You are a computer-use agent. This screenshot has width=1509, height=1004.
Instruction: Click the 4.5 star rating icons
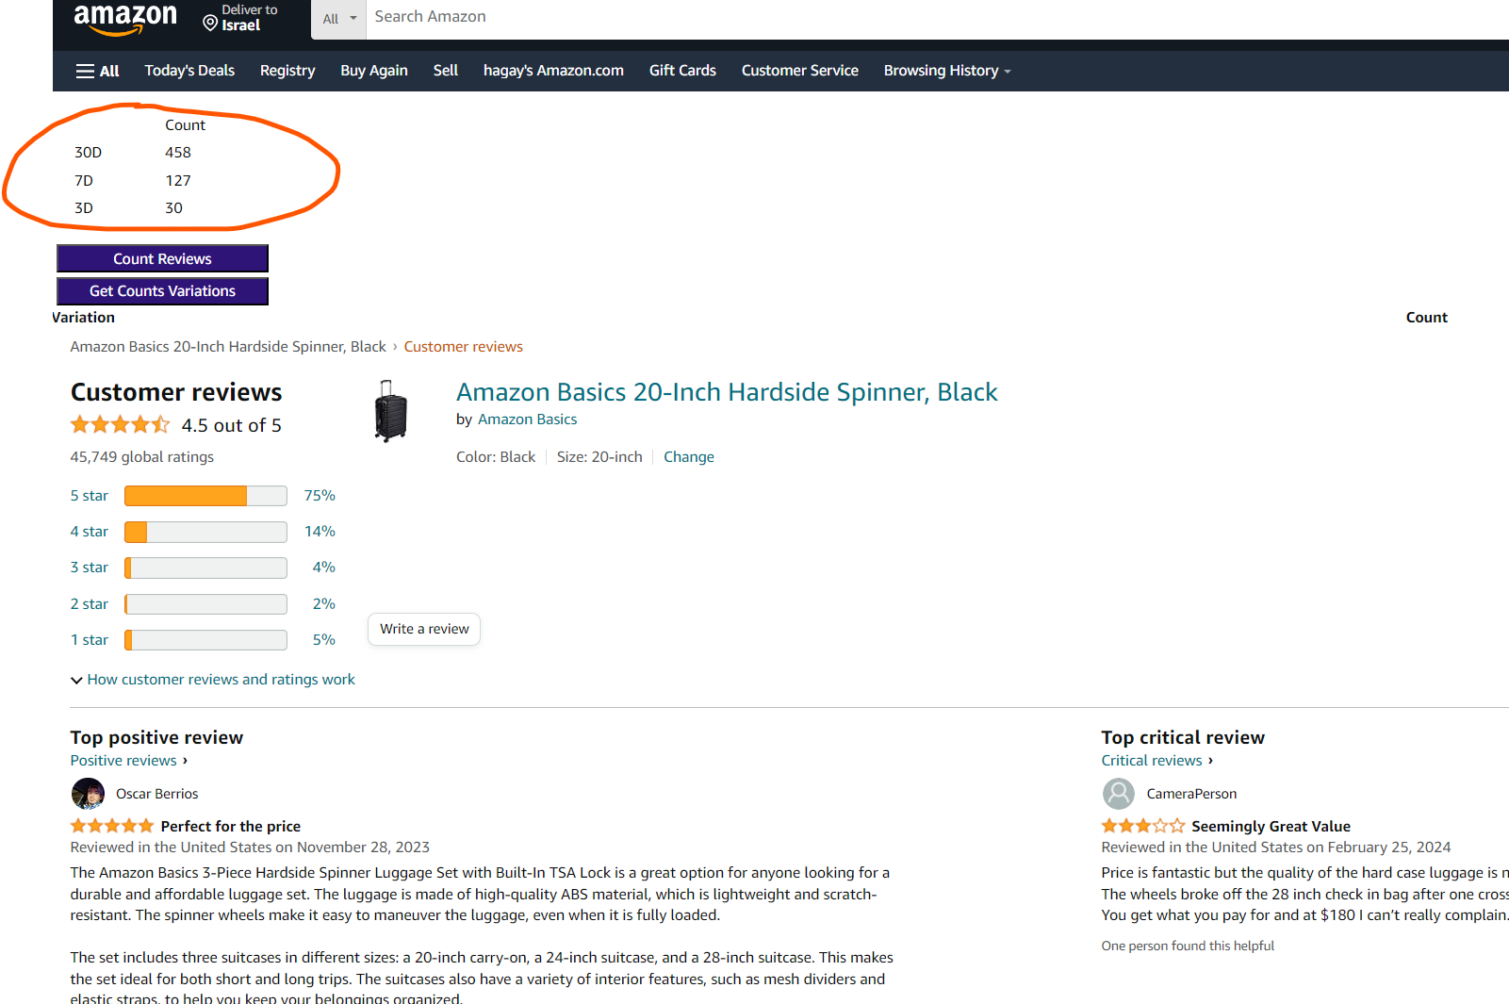pyautogui.click(x=121, y=425)
